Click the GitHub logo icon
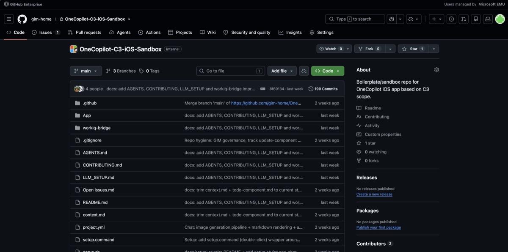Screen dimensions: 508x252 (x=22, y=19)
